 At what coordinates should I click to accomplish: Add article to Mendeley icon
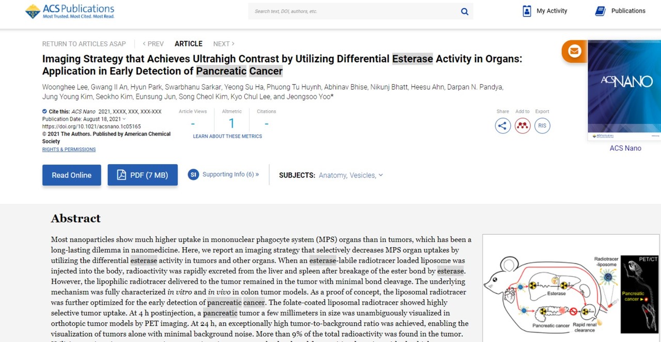click(523, 125)
